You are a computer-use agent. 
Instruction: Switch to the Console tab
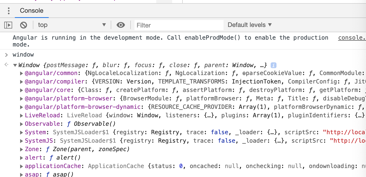(32, 11)
